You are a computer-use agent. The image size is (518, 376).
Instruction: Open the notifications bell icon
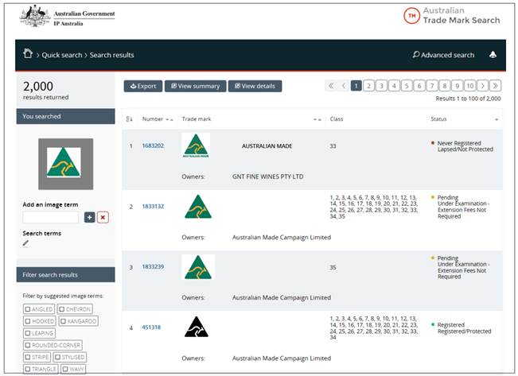[x=493, y=55]
